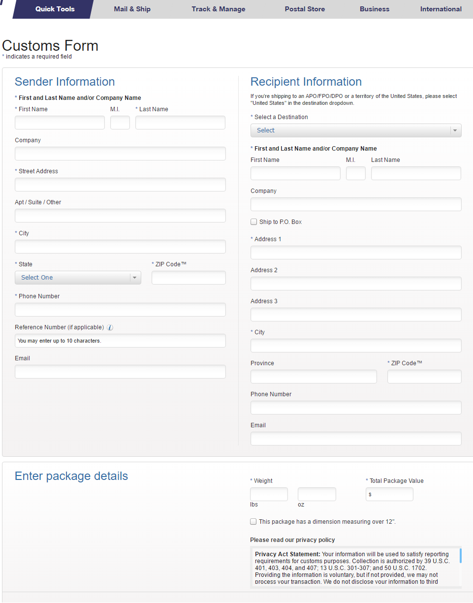Open the International navigation item
The width and height of the screenshot is (473, 603).
(441, 9)
